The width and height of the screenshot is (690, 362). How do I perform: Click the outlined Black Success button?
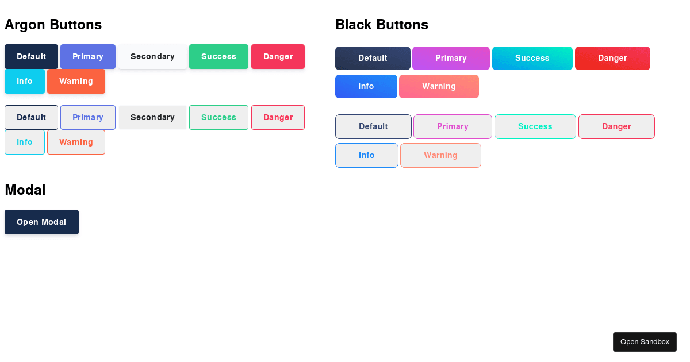(x=535, y=126)
